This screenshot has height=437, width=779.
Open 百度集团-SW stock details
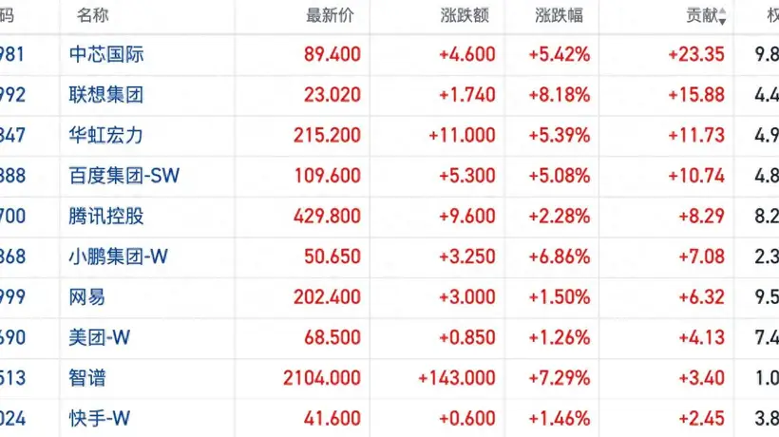pos(124,176)
